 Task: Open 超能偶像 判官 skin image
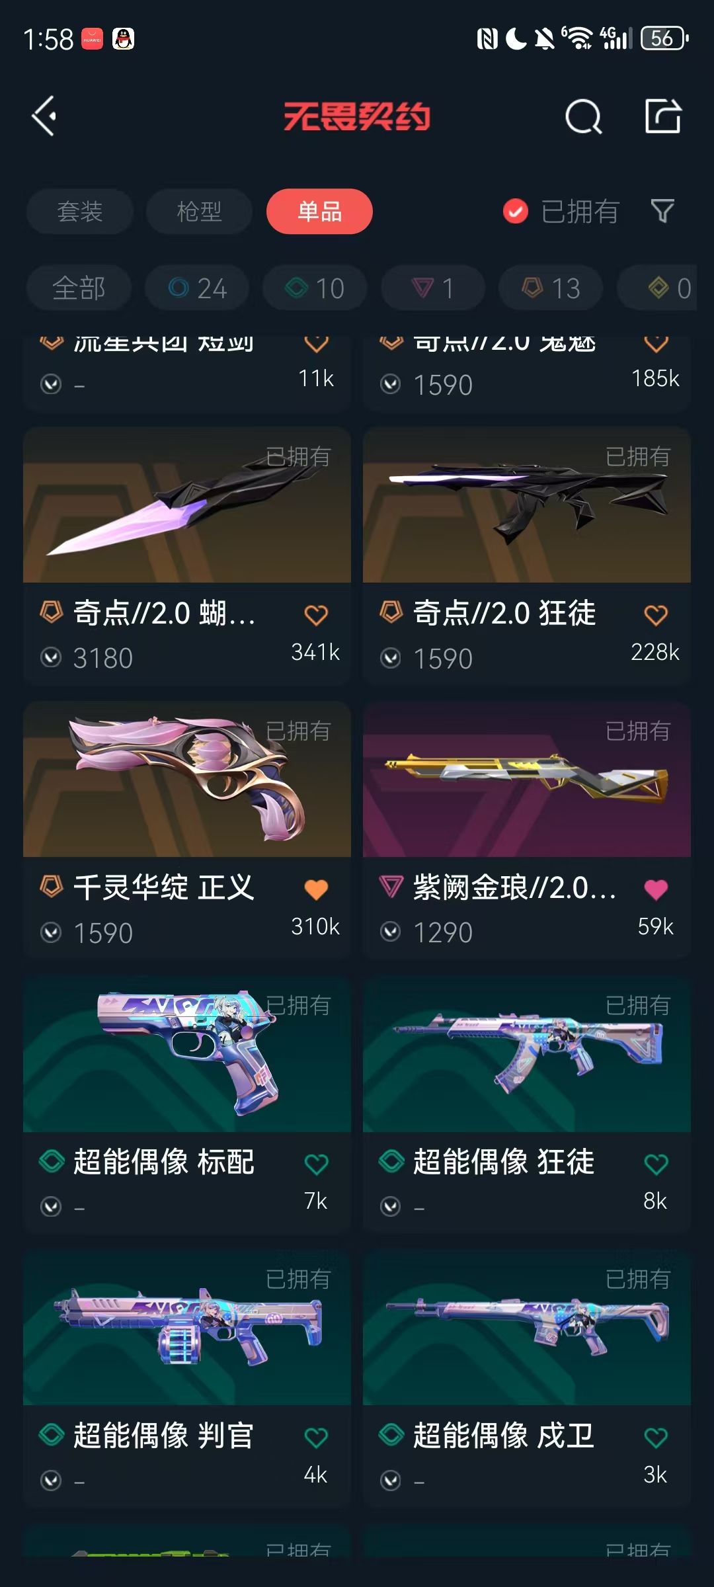[187, 1328]
